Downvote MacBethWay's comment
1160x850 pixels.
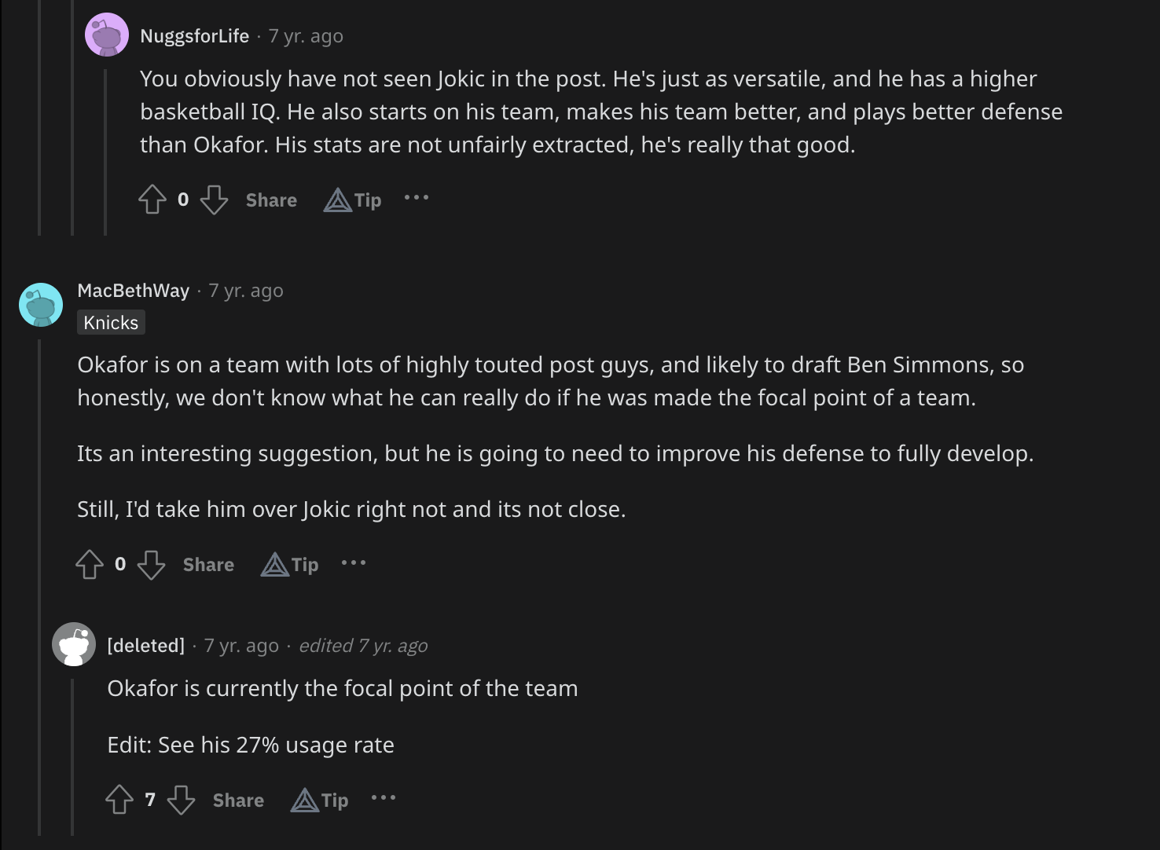pos(151,564)
